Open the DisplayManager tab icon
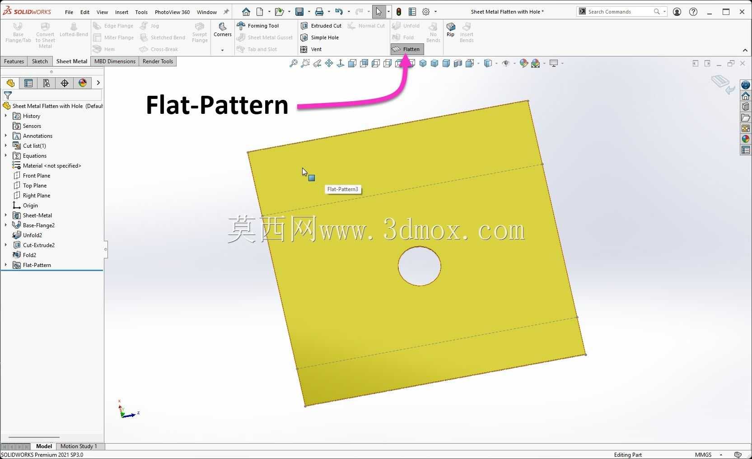The width and height of the screenshot is (752, 459). coord(83,83)
